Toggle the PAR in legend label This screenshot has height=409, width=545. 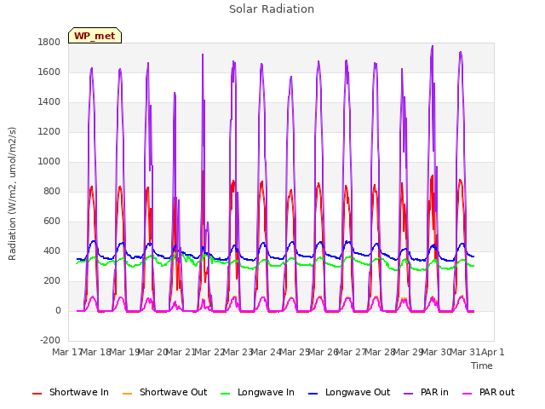434,392
